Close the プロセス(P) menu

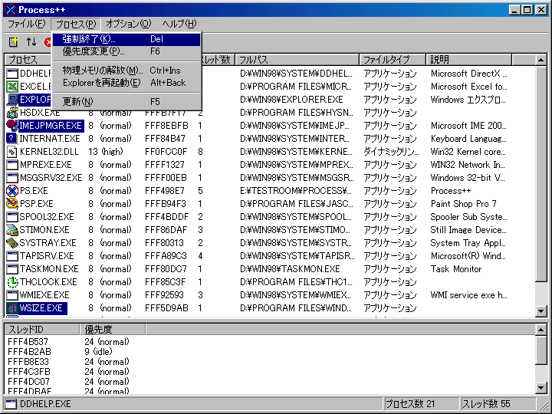(x=76, y=24)
